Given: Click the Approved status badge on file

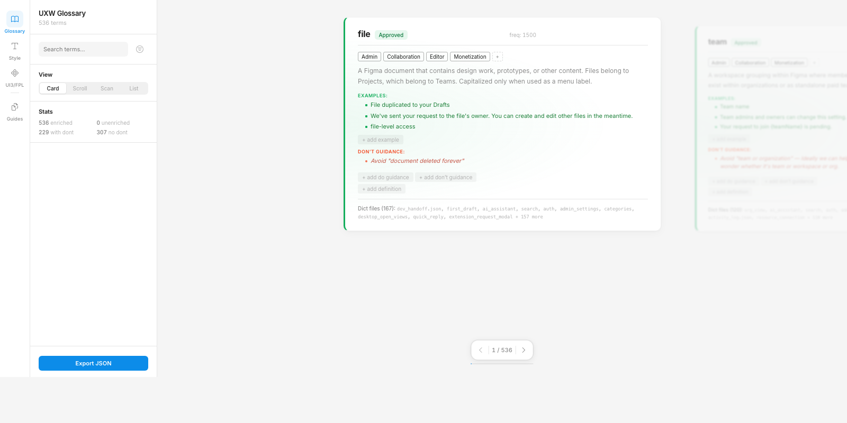Looking at the screenshot, I should coord(391,35).
